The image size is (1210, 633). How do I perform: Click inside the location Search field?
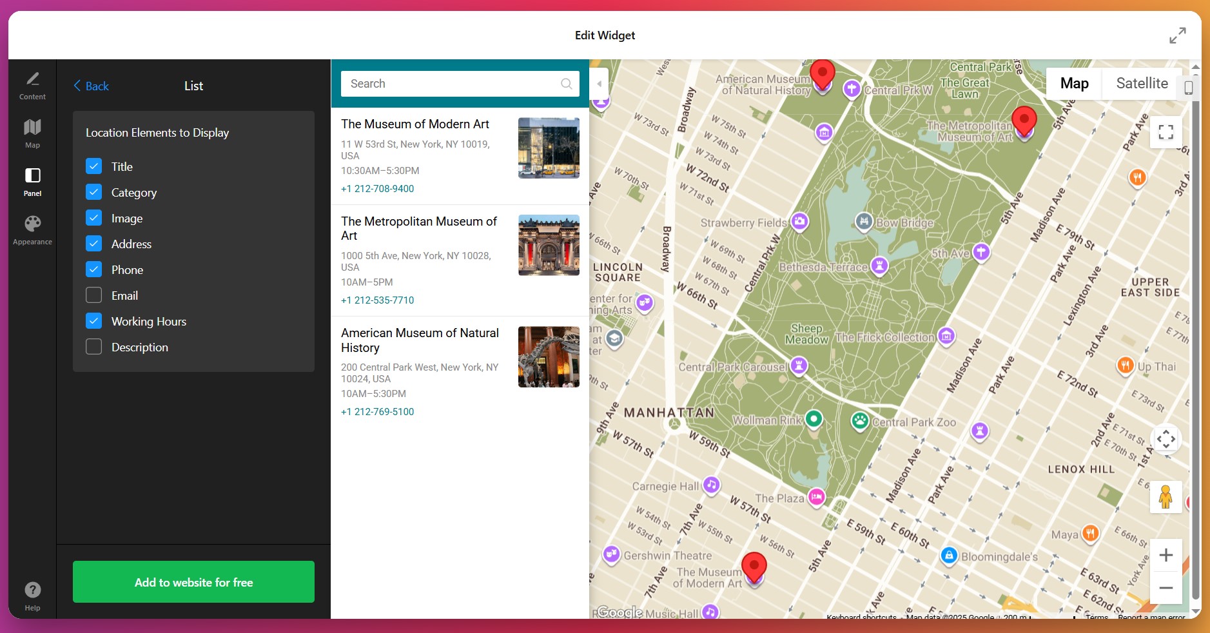coord(451,83)
